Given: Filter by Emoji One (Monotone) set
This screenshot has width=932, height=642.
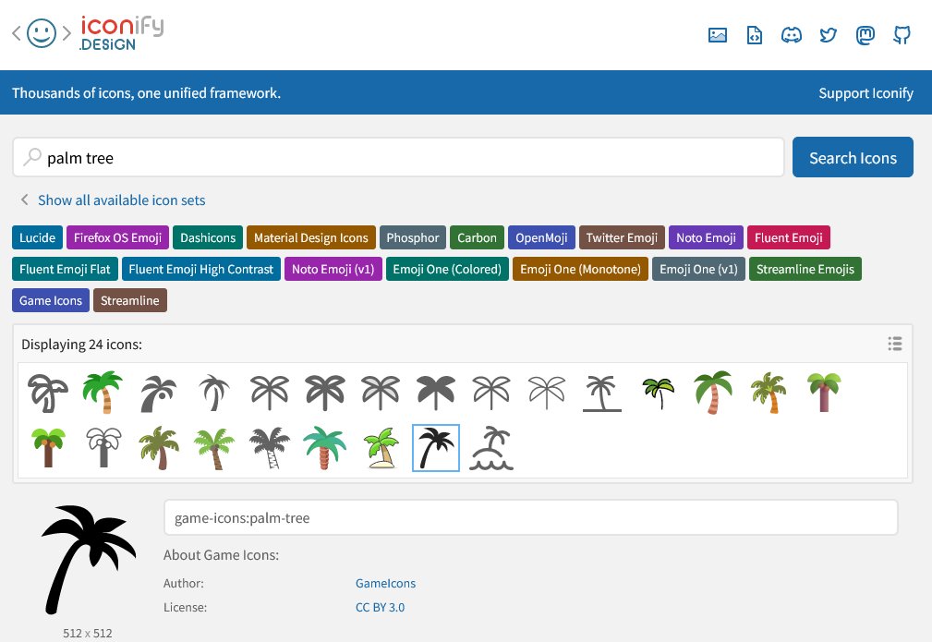Looking at the screenshot, I should tap(580, 270).
